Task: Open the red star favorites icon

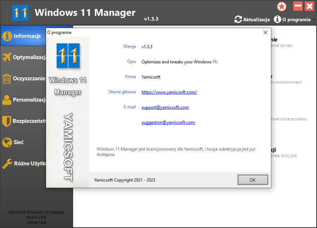Action: coord(282,6)
